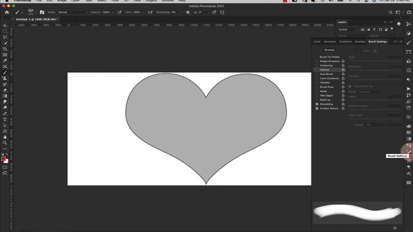Viewport: 413px width, 232px height.
Task: Switch to the Brushes tab
Action: point(360,41)
